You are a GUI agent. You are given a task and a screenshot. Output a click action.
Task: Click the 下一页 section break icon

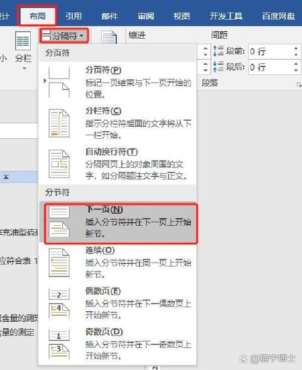pyautogui.click(x=59, y=222)
